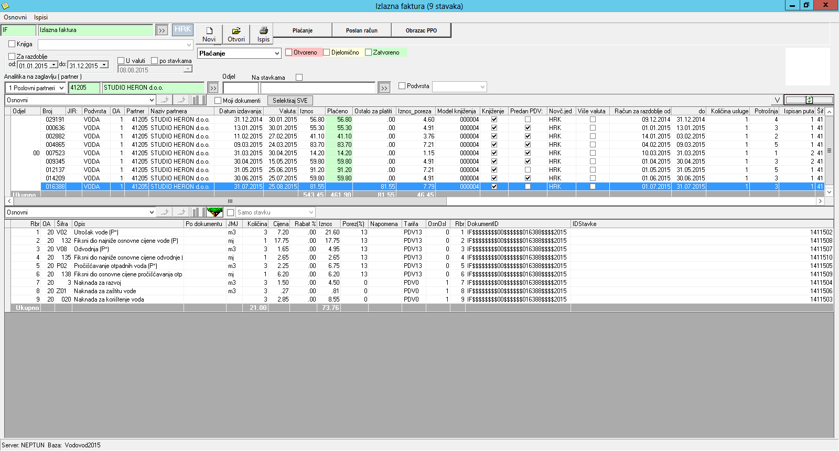Image resolution: width=839 pixels, height=451 pixels.
Task: Tick the Podvrsta checkbox
Action: tap(402, 86)
